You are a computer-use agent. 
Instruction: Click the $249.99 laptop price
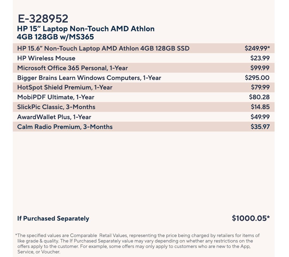(257, 48)
